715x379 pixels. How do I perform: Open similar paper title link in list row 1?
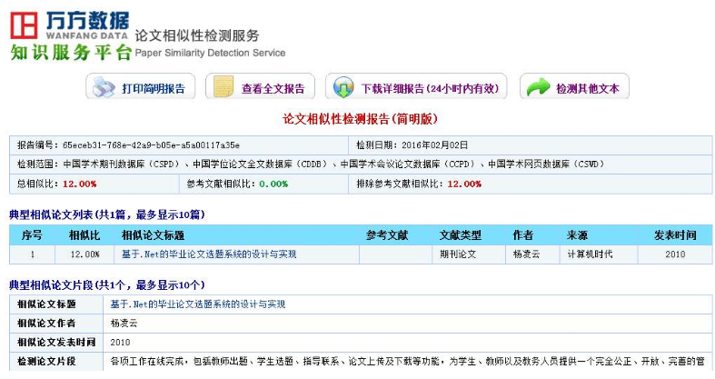pyautogui.click(x=209, y=254)
